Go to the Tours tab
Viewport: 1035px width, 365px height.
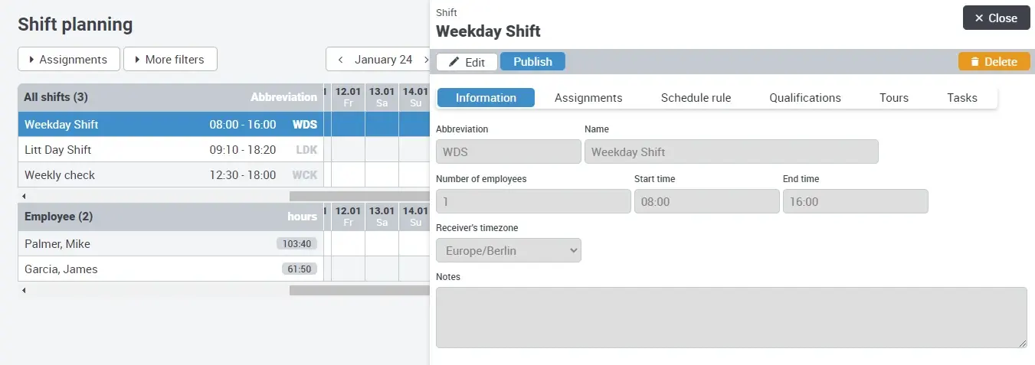coord(893,98)
